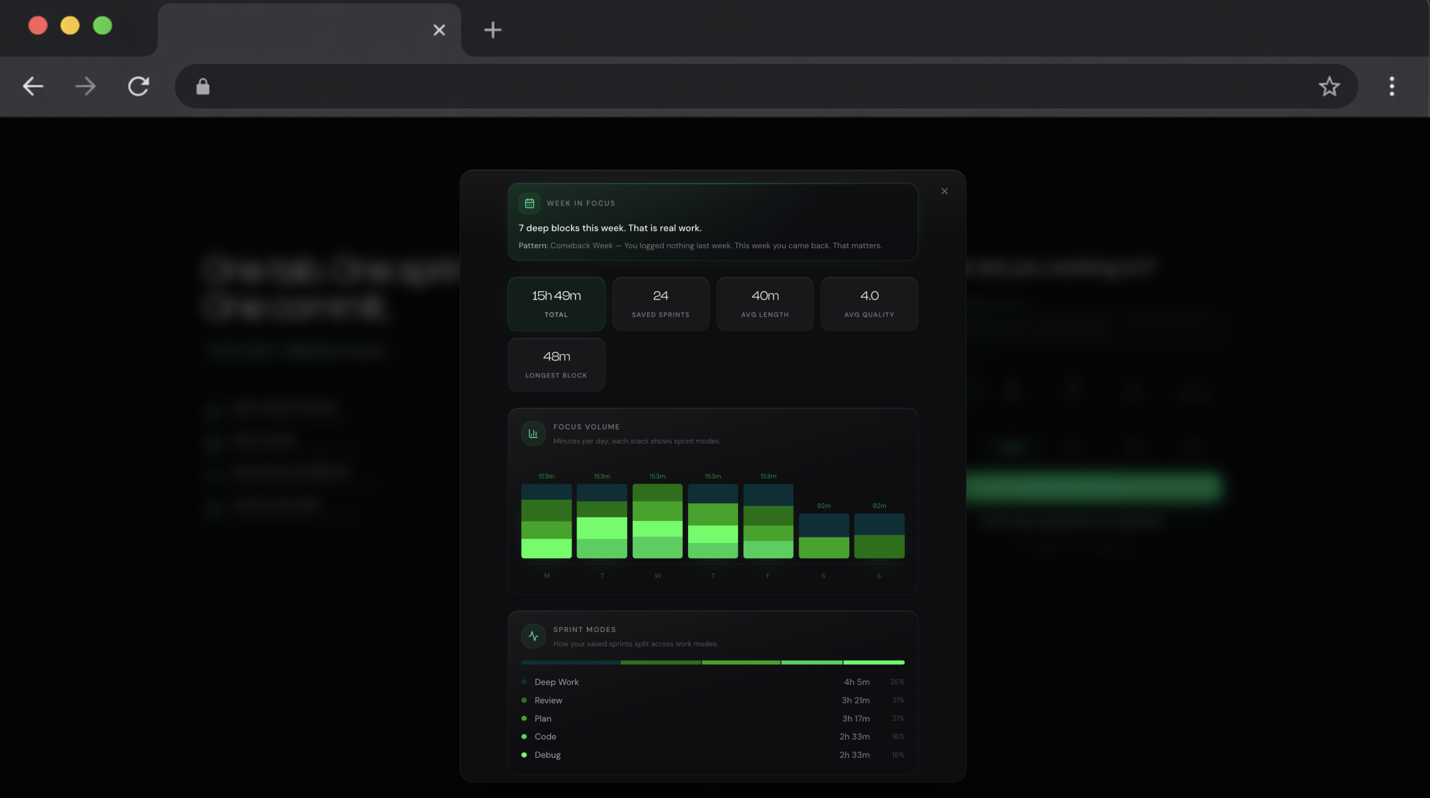Image resolution: width=1430 pixels, height=798 pixels.
Task: Reload the page using the refresh icon
Action: tap(139, 87)
